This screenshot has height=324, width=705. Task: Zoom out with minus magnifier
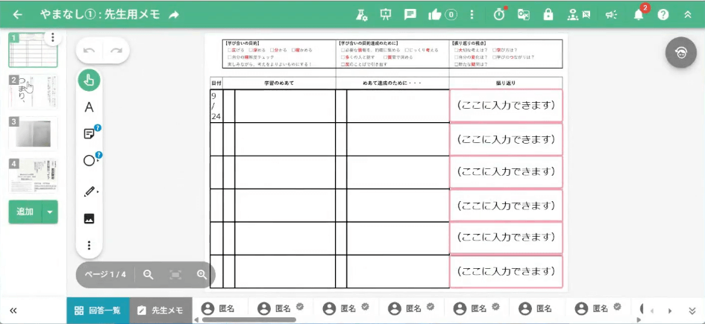point(148,275)
